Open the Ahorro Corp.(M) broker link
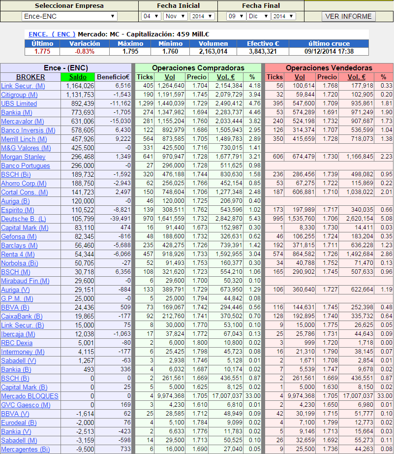Image resolution: width=394 pixels, height=454 pixels. 24,184
